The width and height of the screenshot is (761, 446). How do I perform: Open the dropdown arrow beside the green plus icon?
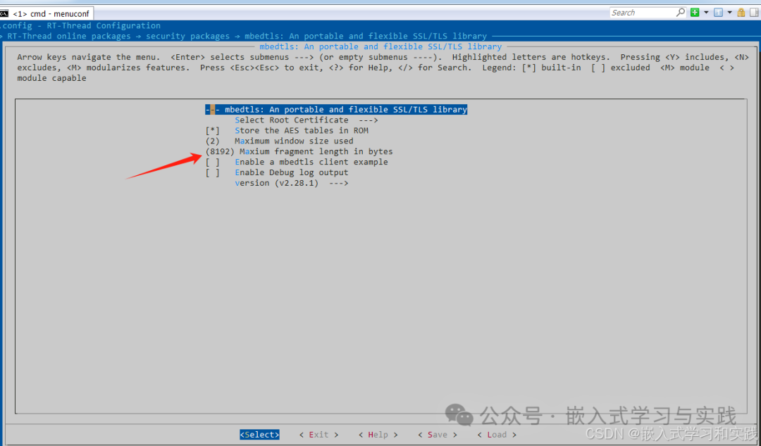(x=706, y=13)
